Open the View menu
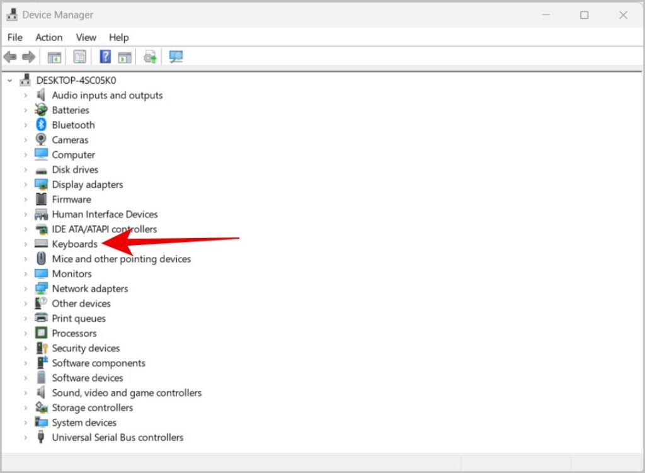 [x=86, y=37]
